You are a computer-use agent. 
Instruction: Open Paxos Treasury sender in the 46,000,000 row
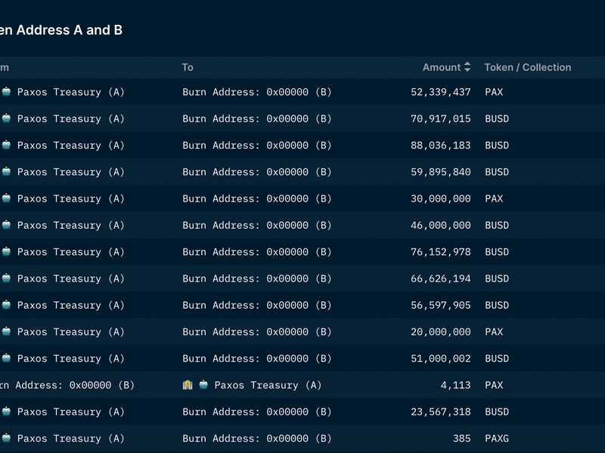(x=70, y=225)
